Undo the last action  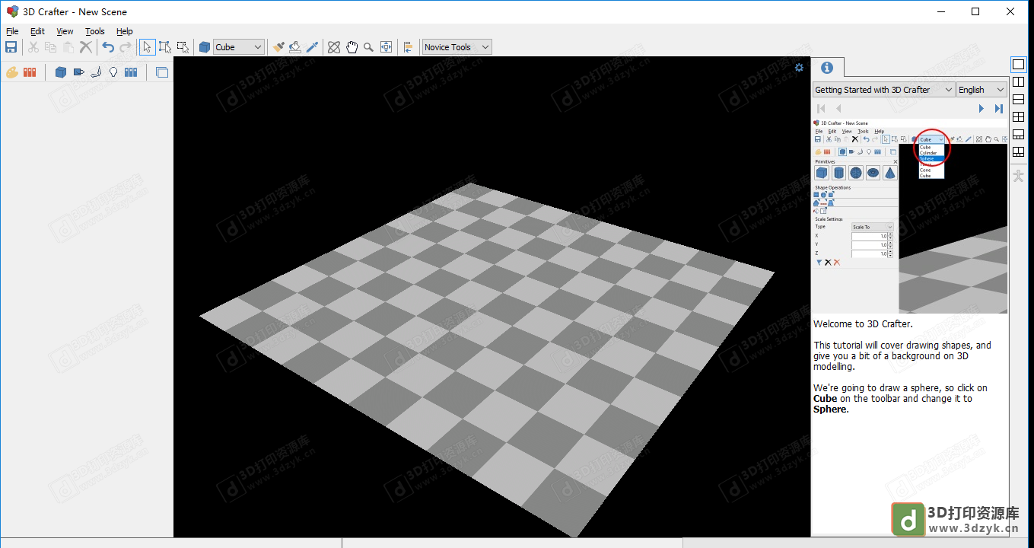pos(108,47)
